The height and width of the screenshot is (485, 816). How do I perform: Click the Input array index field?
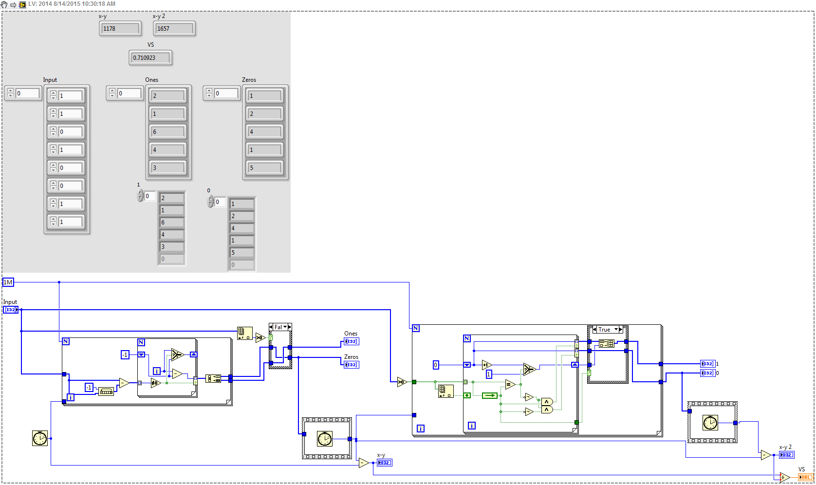tap(27, 93)
